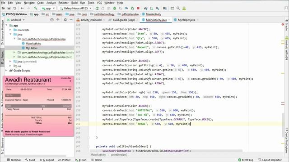Image resolution: width=289 pixels, height=162 pixels.
Task: Open AVD Manager icon
Action: pyautogui.click(x=151, y=8)
